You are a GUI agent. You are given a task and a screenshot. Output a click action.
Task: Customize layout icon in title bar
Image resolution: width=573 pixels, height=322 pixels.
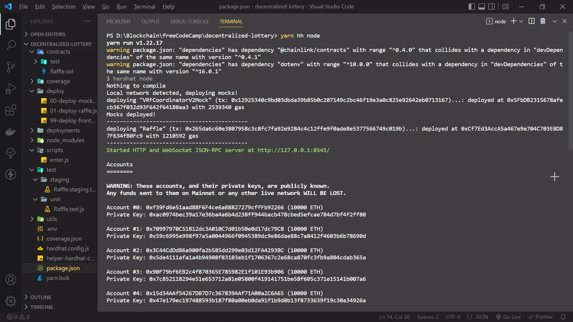(x=506, y=7)
